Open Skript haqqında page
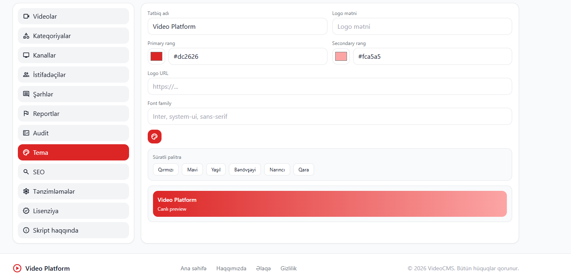The image size is (571, 280). 73,230
